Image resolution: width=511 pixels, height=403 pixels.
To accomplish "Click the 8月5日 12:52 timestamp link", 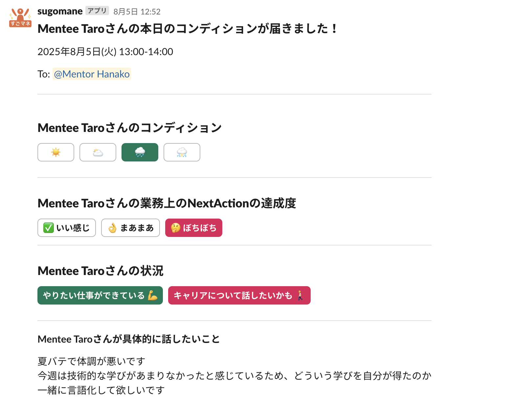I will [x=137, y=11].
